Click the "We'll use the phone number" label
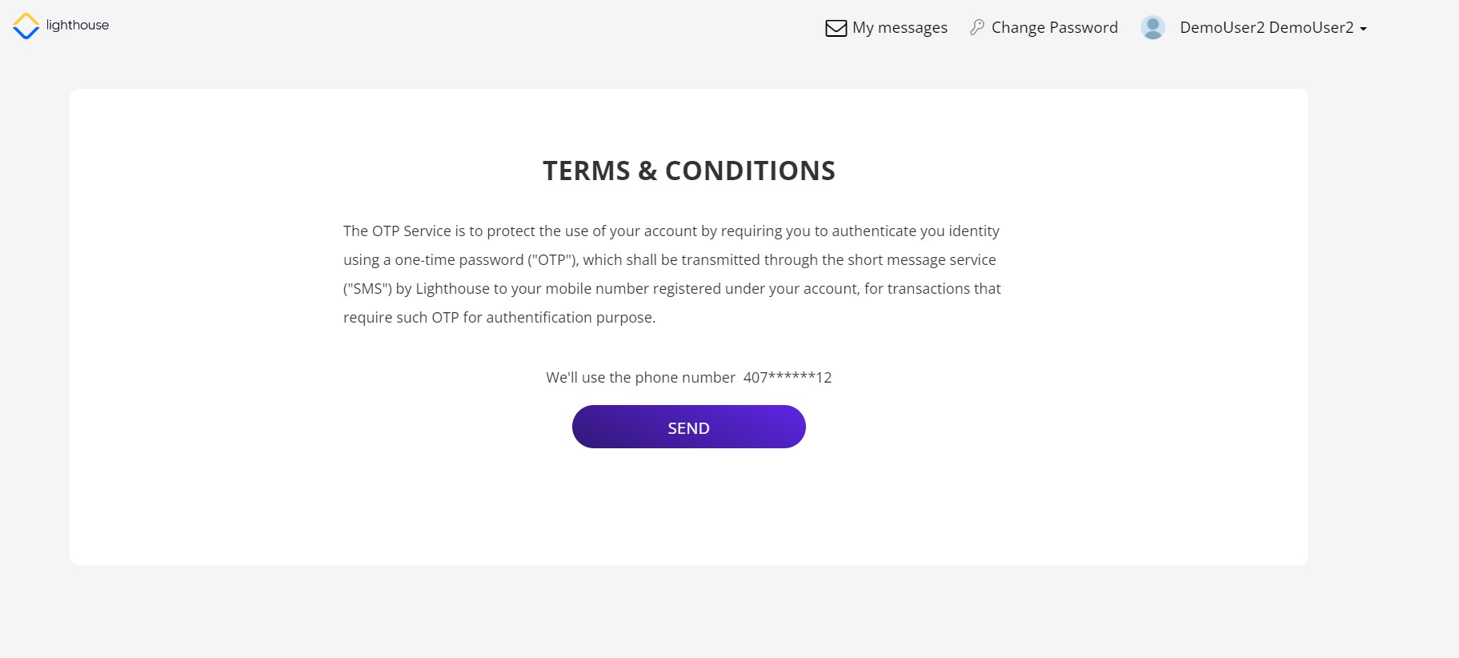Screen dimensions: 1459x658 (x=640, y=377)
